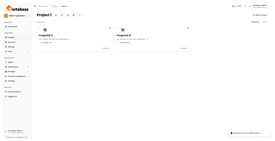Go to Dashboard in the sidebar

click(17, 27)
